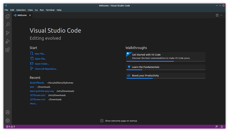229x132 pixels.
Task: Open the Extensions view icon
Action: (x=8, y=50)
